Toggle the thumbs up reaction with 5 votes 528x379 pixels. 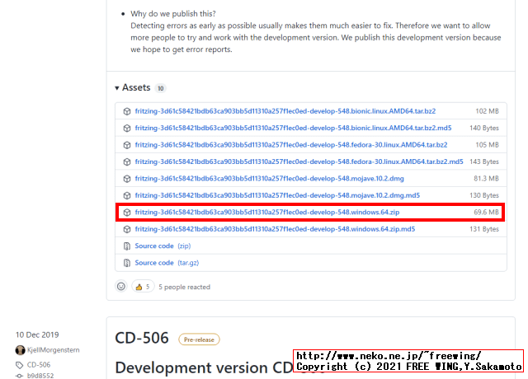[143, 287]
